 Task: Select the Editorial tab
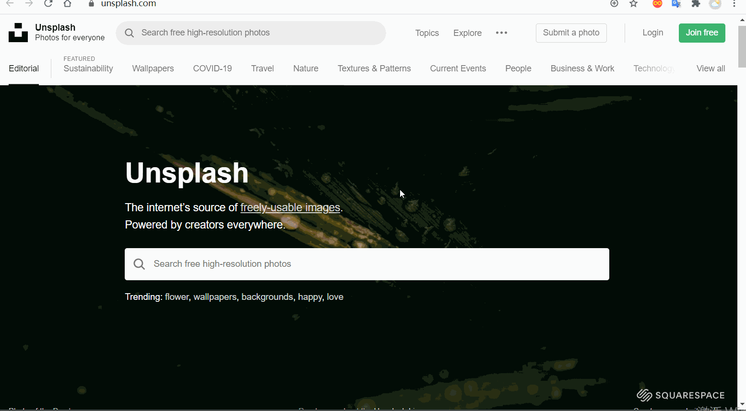click(24, 68)
